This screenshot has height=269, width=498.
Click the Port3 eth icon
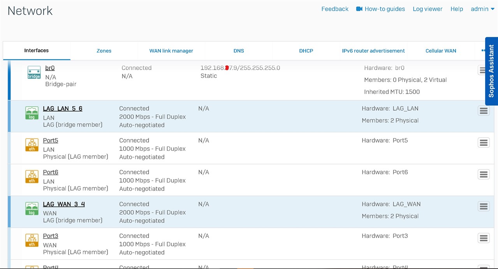click(x=32, y=241)
